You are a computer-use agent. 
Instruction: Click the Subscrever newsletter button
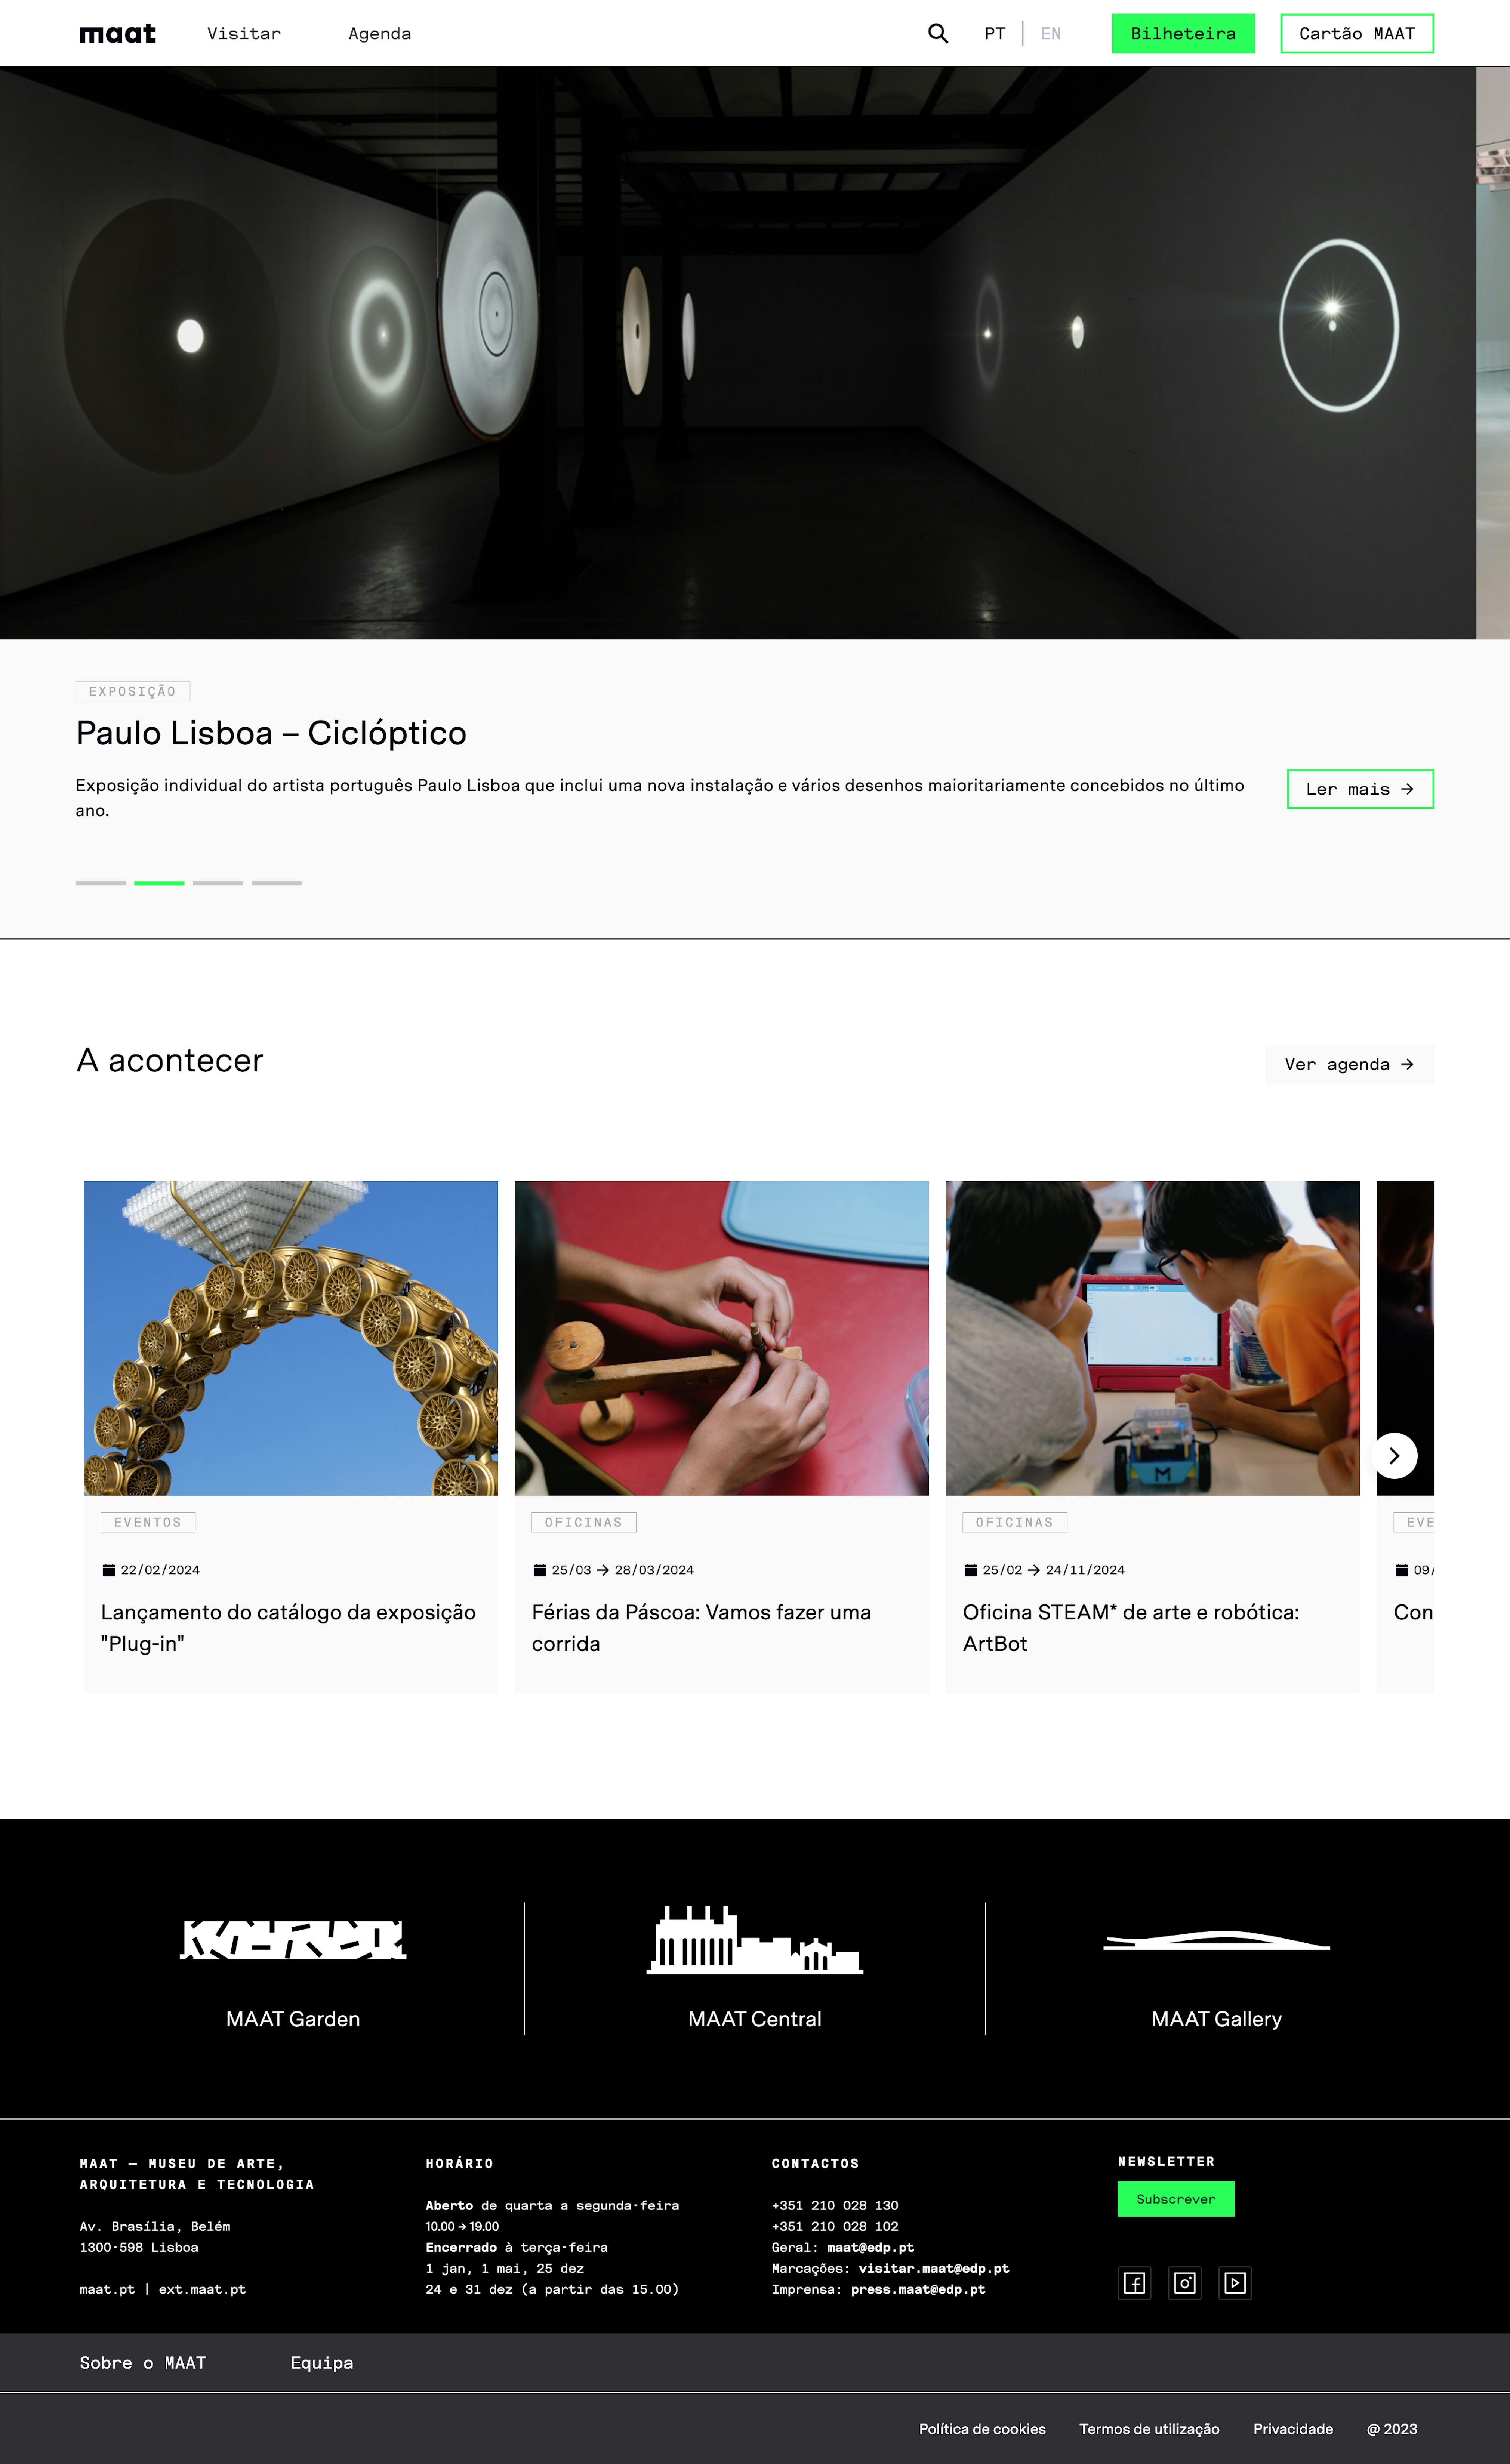click(1176, 2199)
